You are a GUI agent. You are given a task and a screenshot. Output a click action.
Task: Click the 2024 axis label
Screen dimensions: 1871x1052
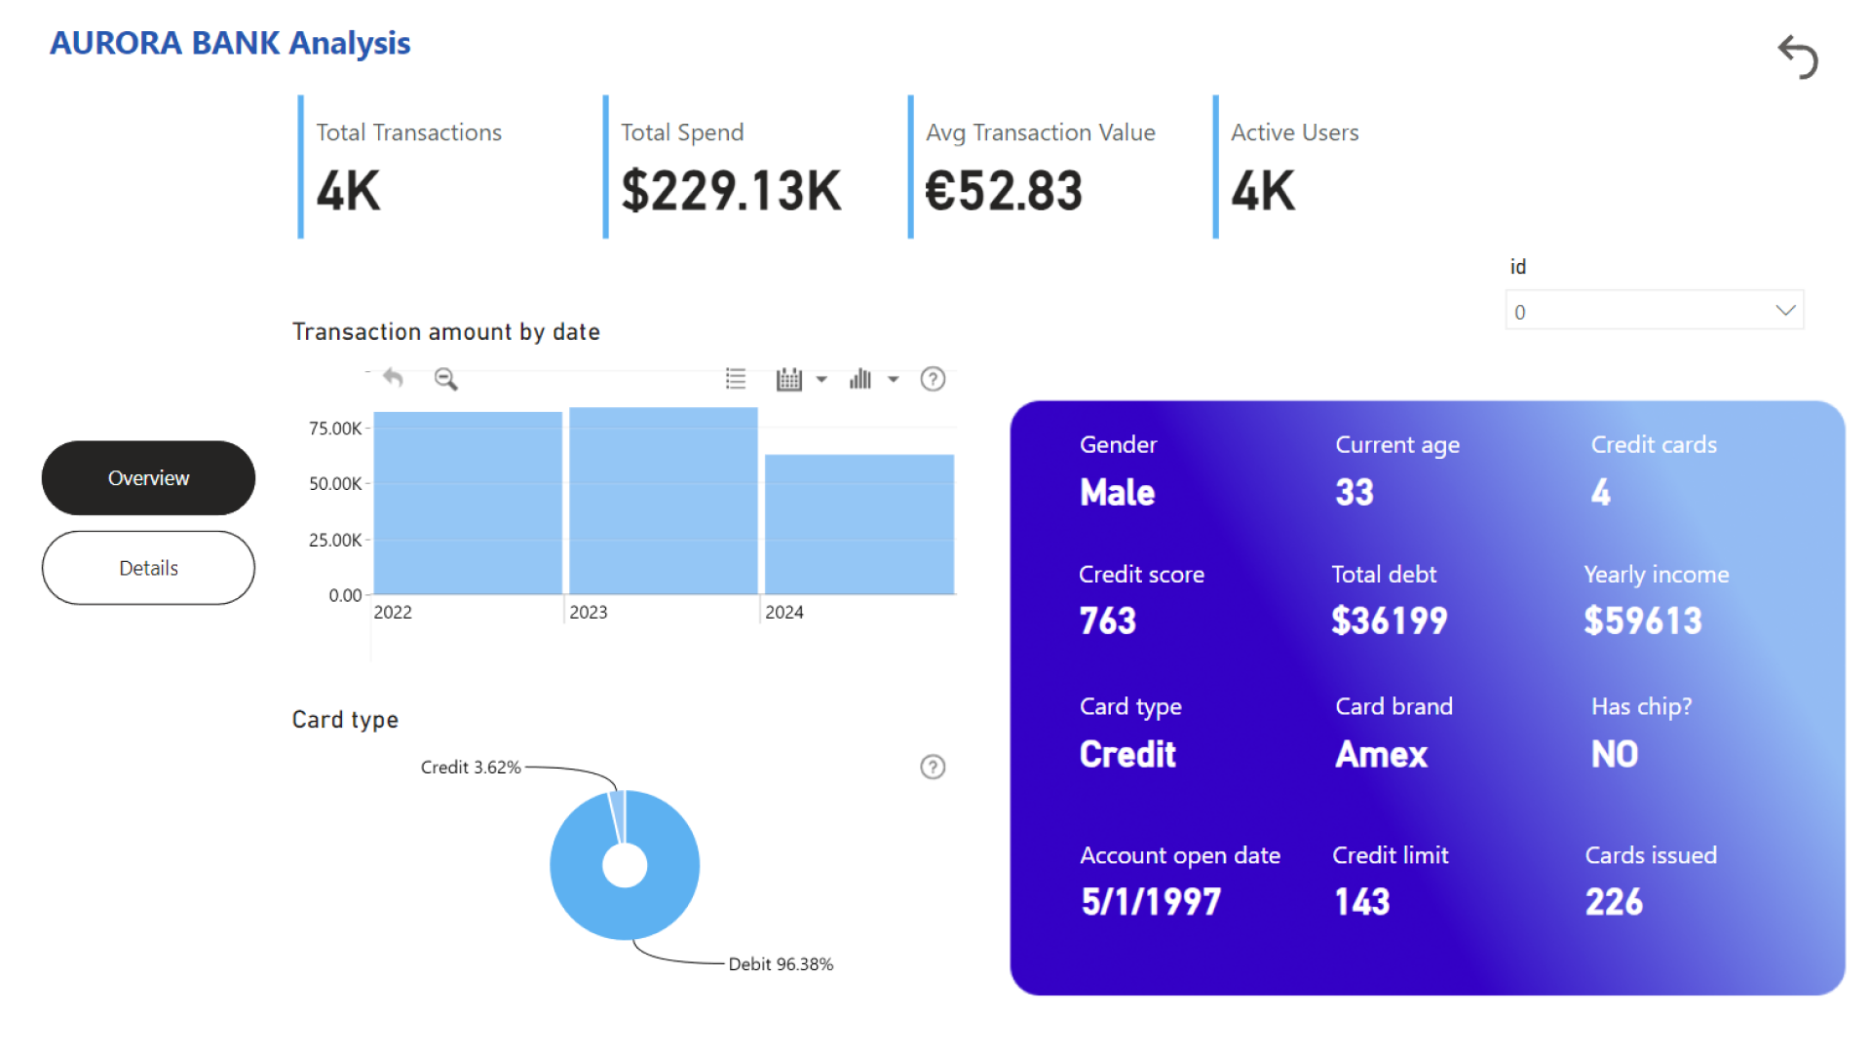pos(784,613)
